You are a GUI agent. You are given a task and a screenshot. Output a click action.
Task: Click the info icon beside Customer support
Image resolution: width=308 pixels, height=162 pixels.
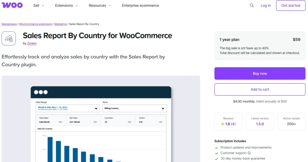pos(249,153)
